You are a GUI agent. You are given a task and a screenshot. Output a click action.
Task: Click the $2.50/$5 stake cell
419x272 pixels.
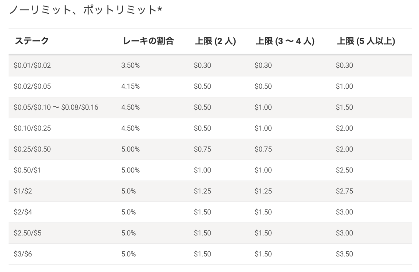click(x=28, y=233)
